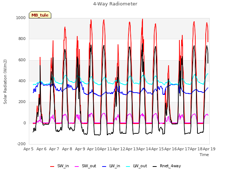Click the Apr 16 x-axis label
This screenshot has height=173, width=231.
point(170,149)
